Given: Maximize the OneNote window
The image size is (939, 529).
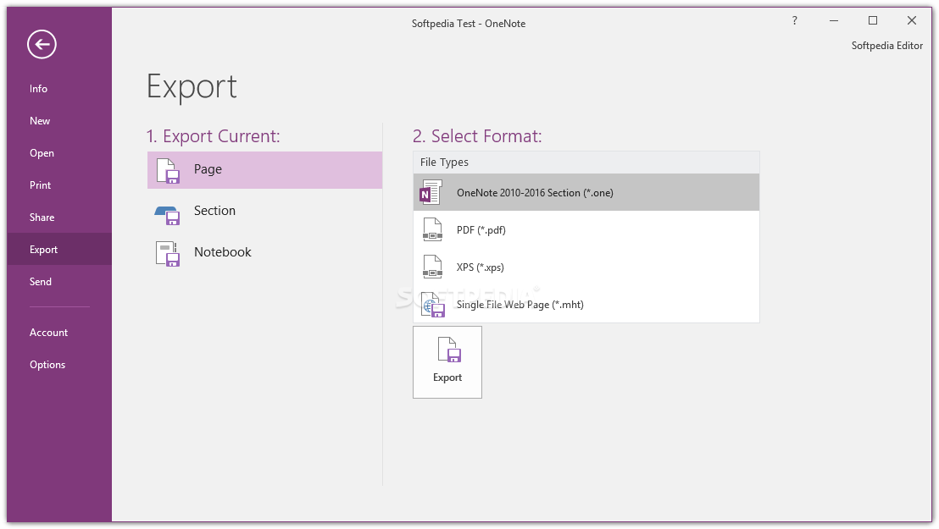Looking at the screenshot, I should (x=873, y=21).
